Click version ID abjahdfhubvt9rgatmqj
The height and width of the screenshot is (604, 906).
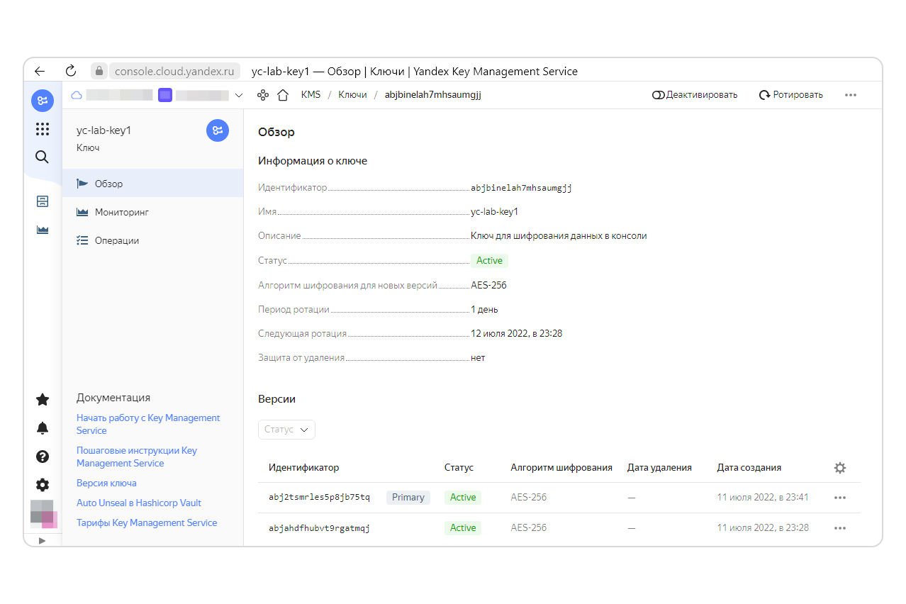(319, 528)
